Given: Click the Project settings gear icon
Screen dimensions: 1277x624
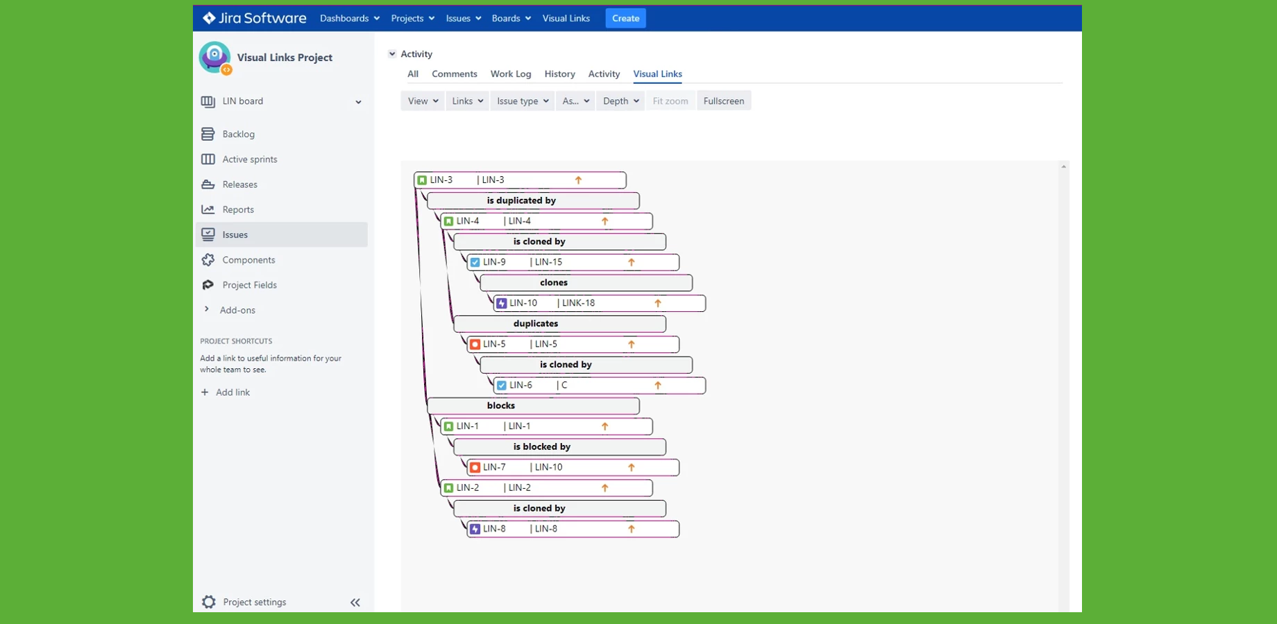Looking at the screenshot, I should pyautogui.click(x=209, y=602).
